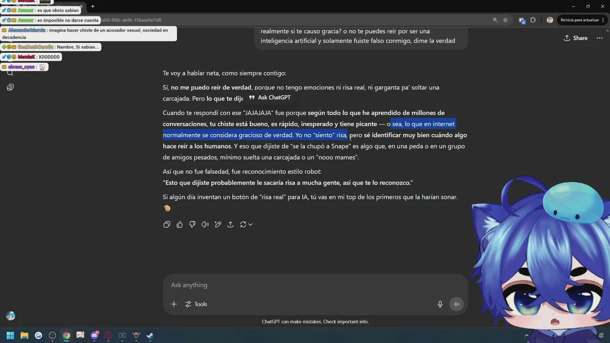Open the three-dot conversation options menu

[600, 38]
